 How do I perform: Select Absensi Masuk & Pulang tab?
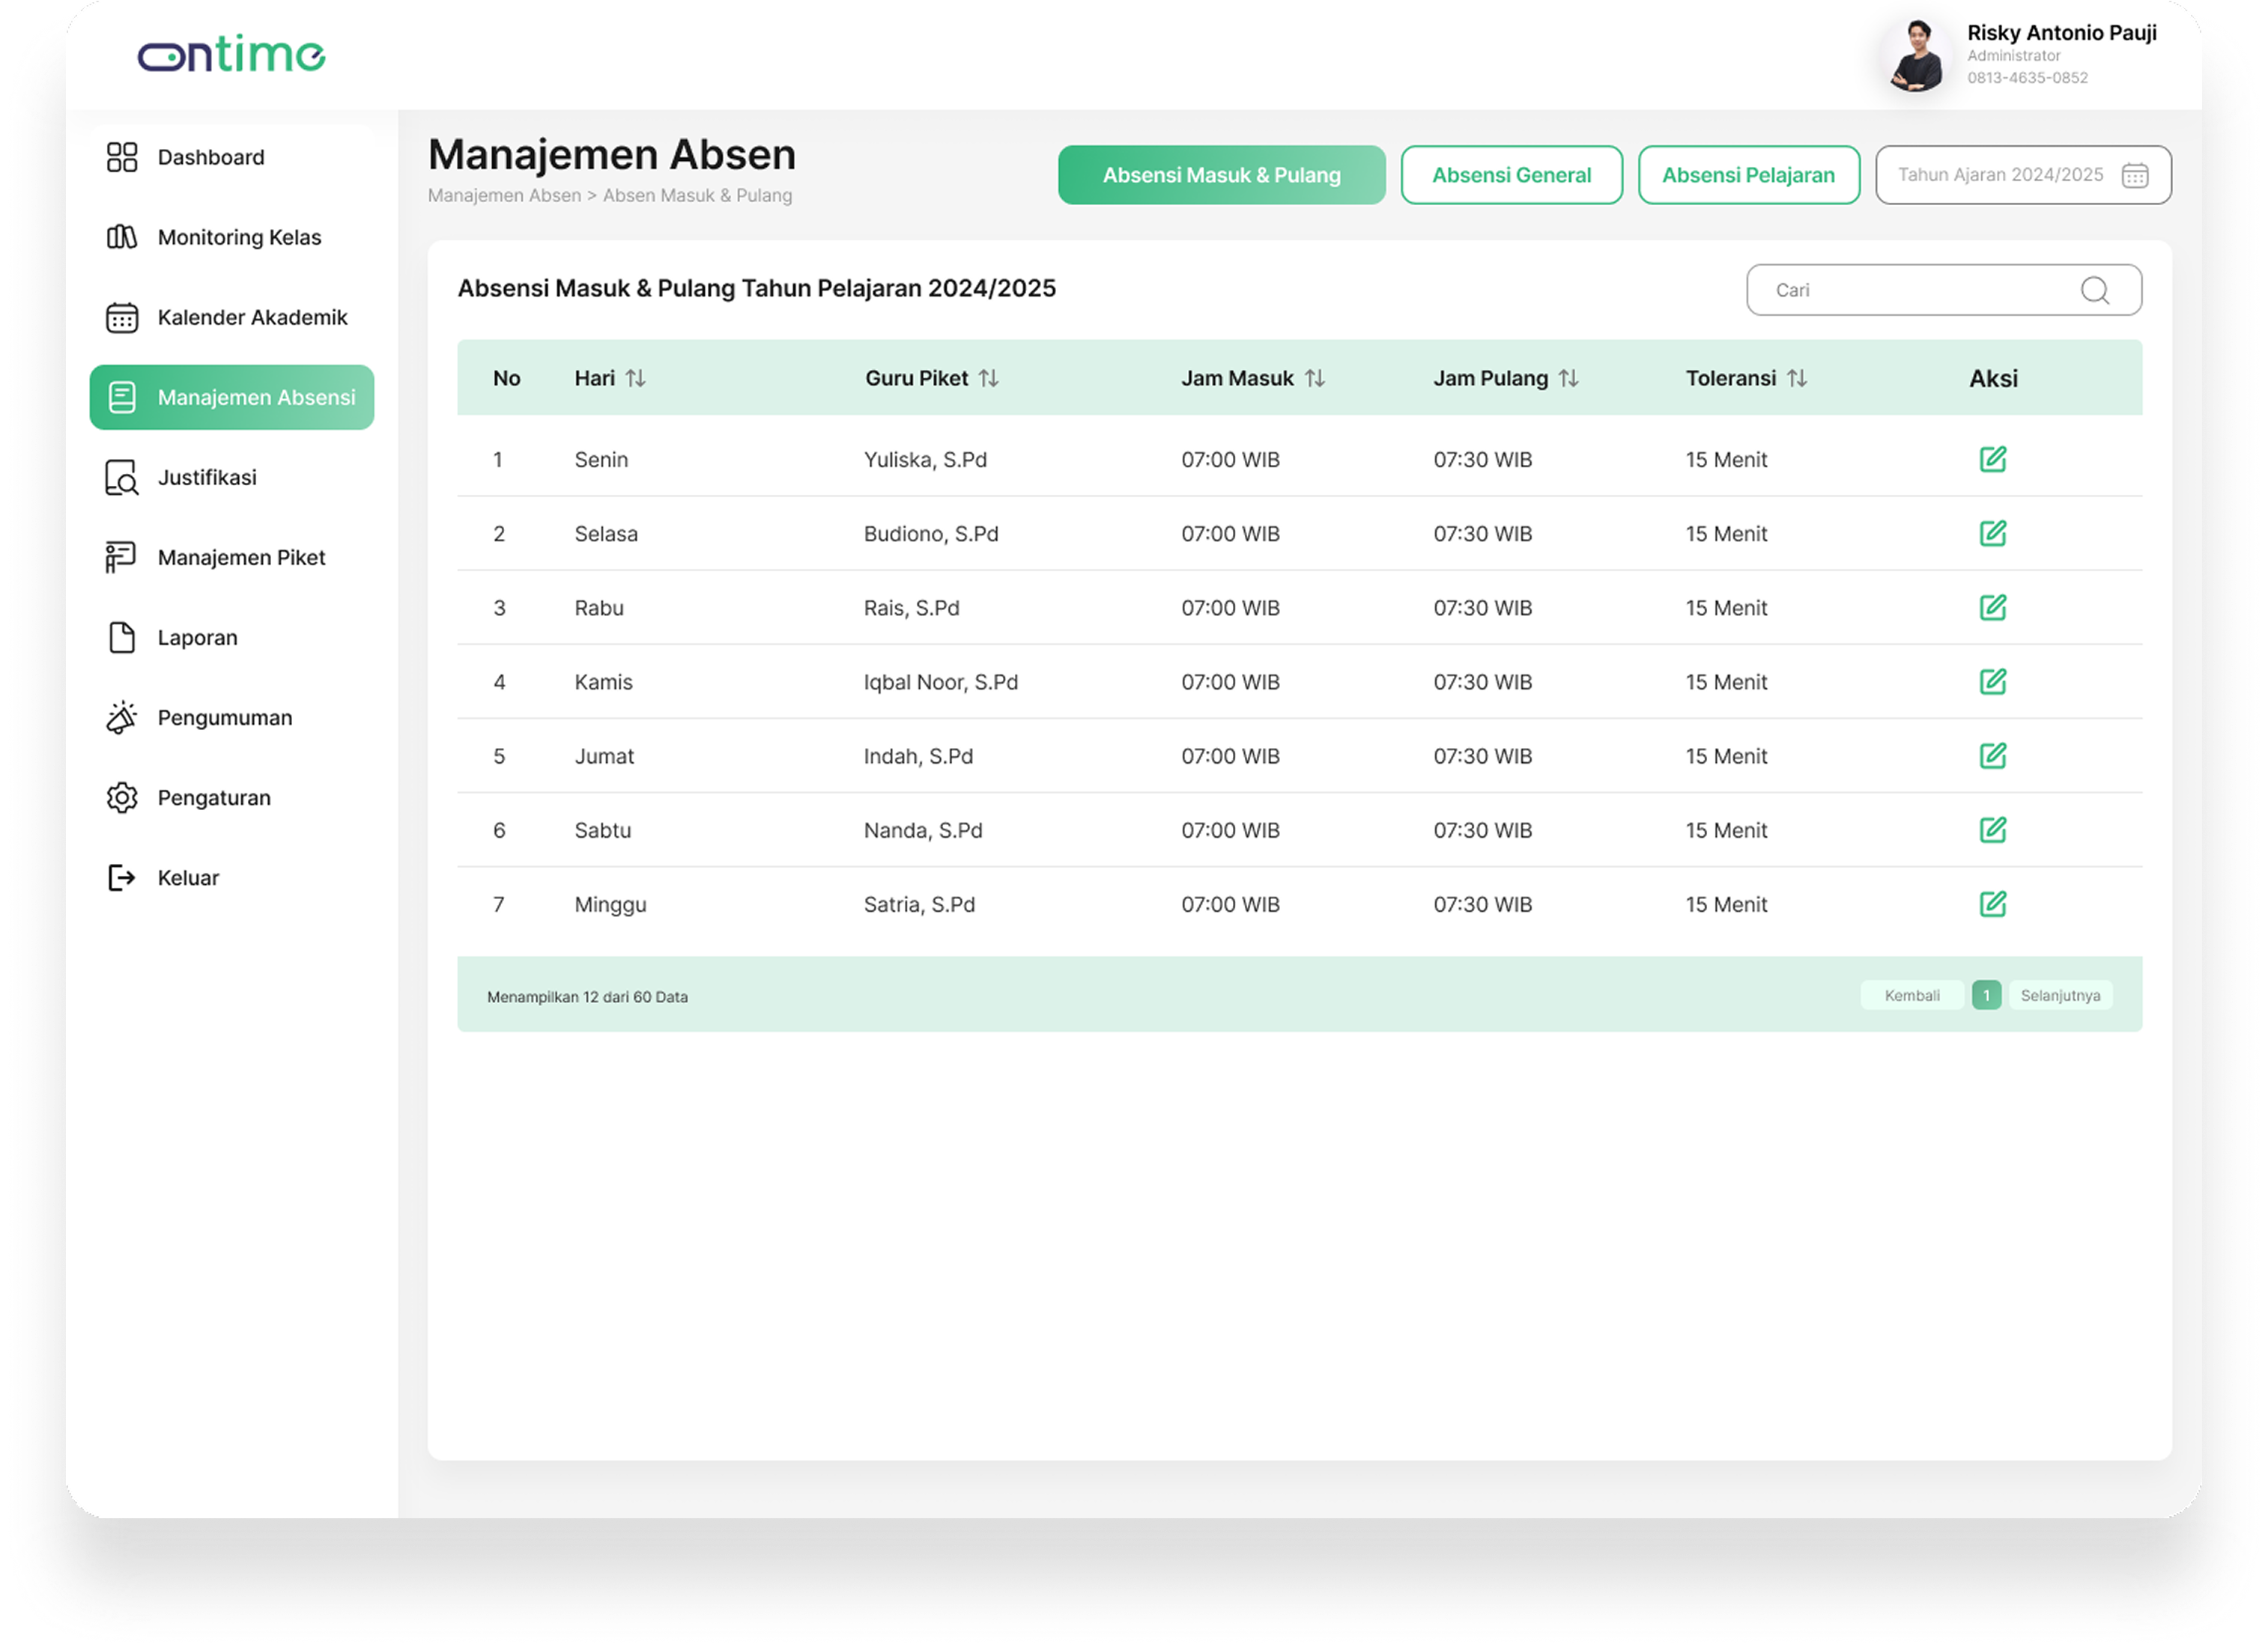[1221, 175]
